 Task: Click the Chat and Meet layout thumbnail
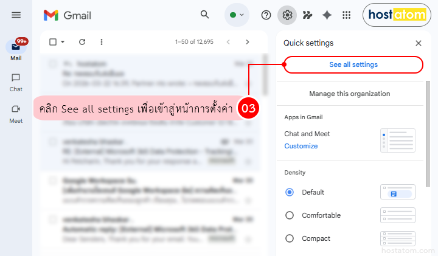(x=398, y=140)
